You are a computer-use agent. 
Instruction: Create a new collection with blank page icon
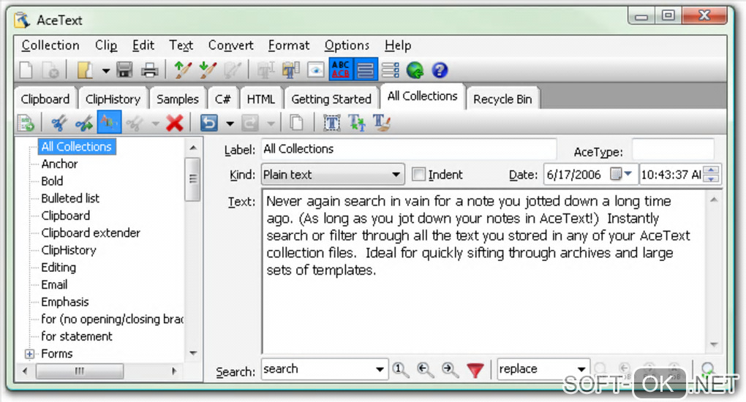coord(26,70)
